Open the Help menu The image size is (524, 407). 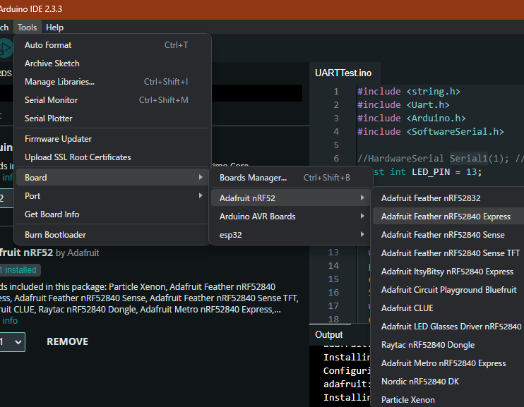[54, 28]
